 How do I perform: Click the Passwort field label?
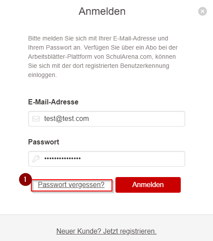pos(44,142)
